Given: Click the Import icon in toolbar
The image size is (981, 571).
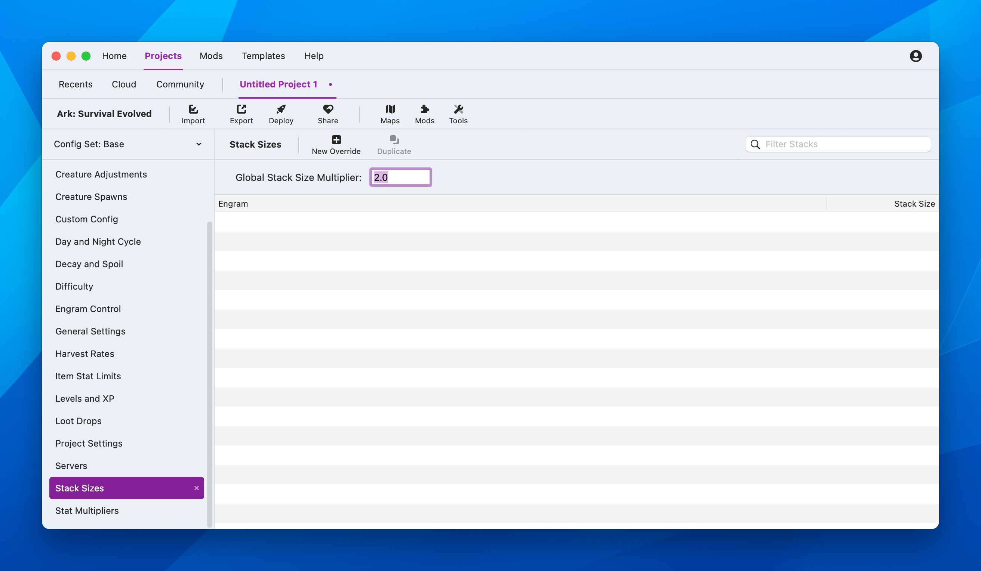Looking at the screenshot, I should click(x=193, y=109).
